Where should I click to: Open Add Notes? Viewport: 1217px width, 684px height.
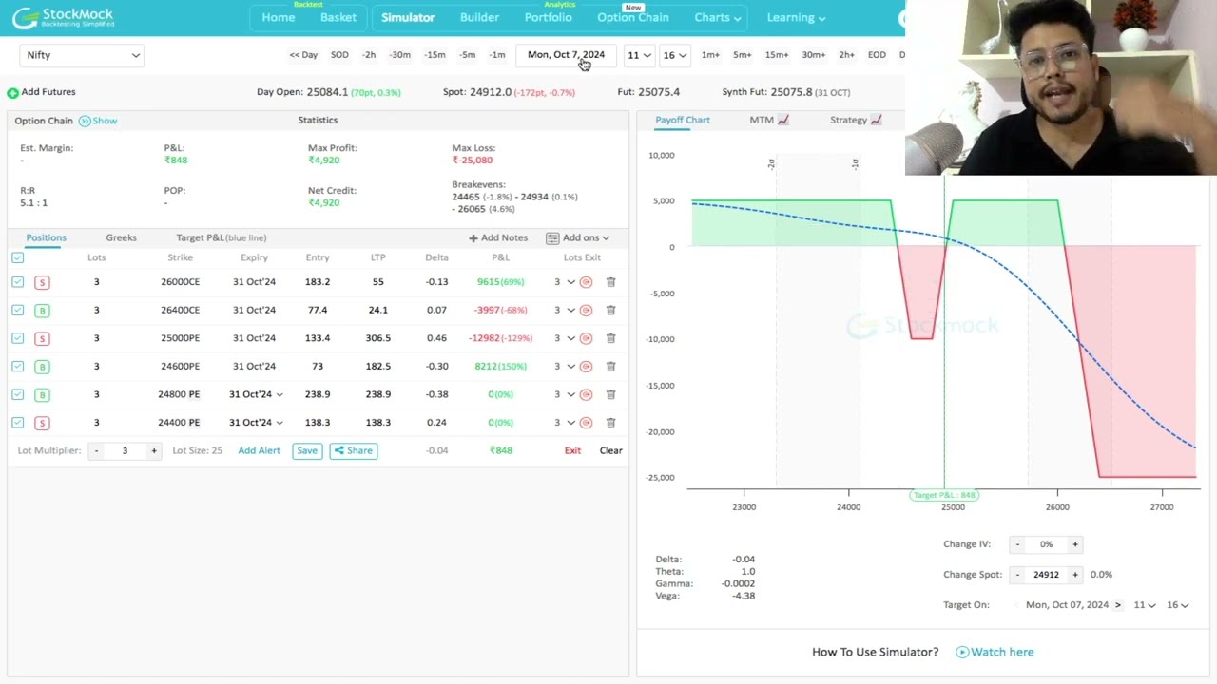(x=498, y=237)
